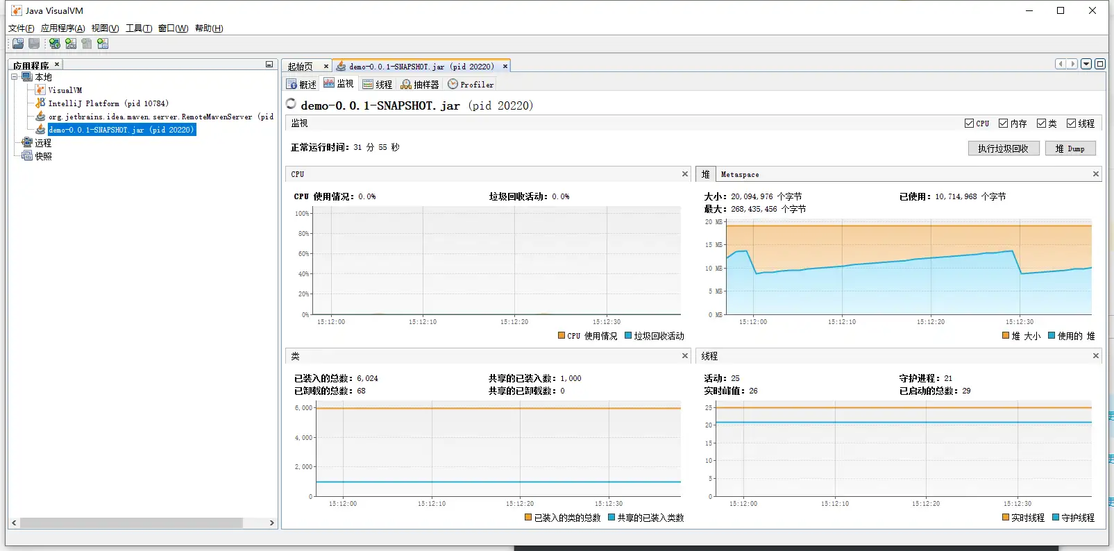
Task: Open the 工具(T) menu
Action: (x=138, y=28)
